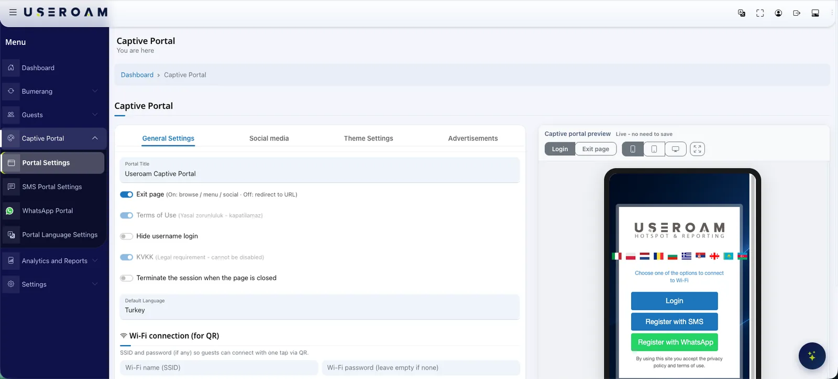Image resolution: width=838 pixels, height=379 pixels.
Task: Click the USEROAM logo in the header
Action: 65,12
